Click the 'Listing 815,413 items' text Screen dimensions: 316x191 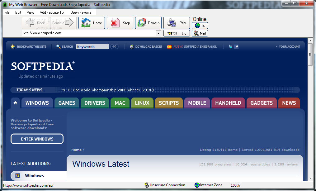tap(219, 150)
